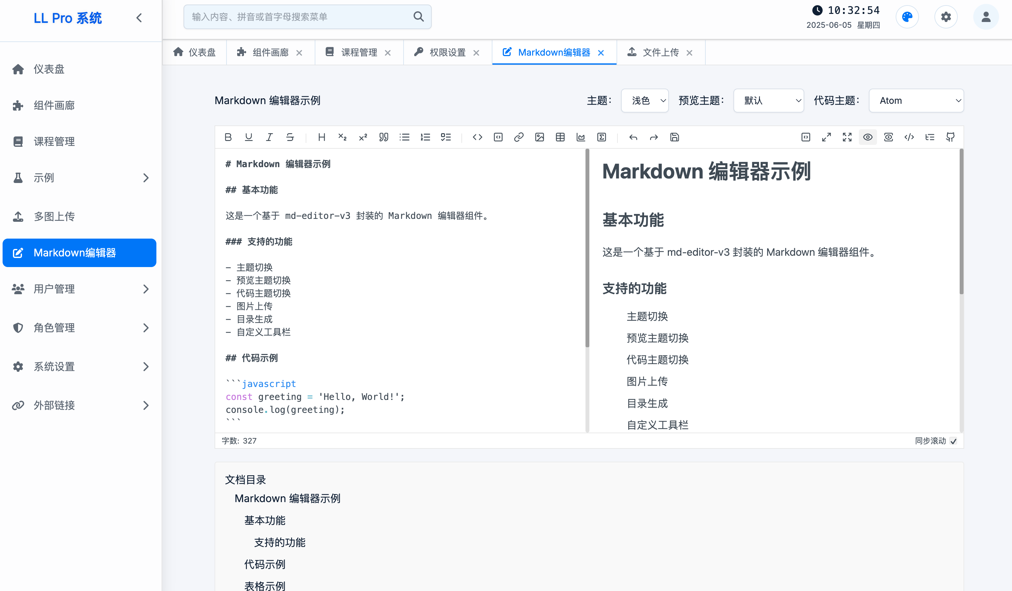Viewport: 1012px width, 591px height.
Task: Open 组件画廊 from the sidebar
Action: [79, 105]
